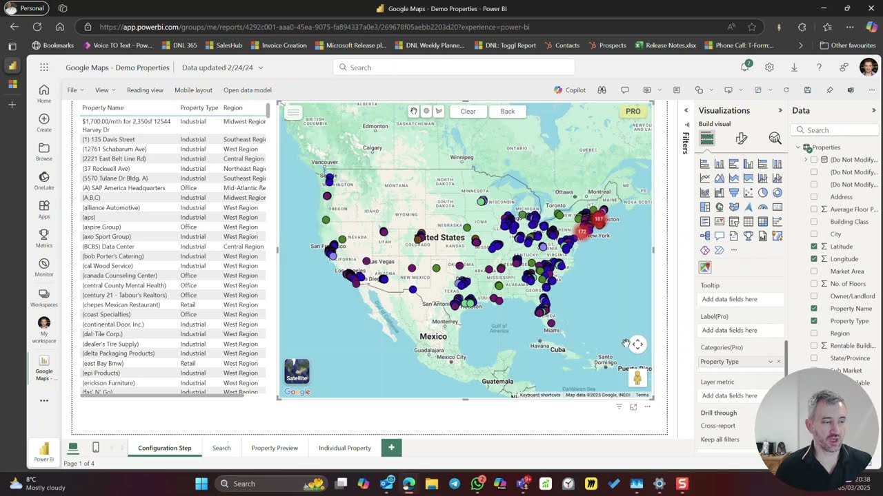Open the Analytics magnifier icon
The height and width of the screenshot is (496, 883).
775,138
